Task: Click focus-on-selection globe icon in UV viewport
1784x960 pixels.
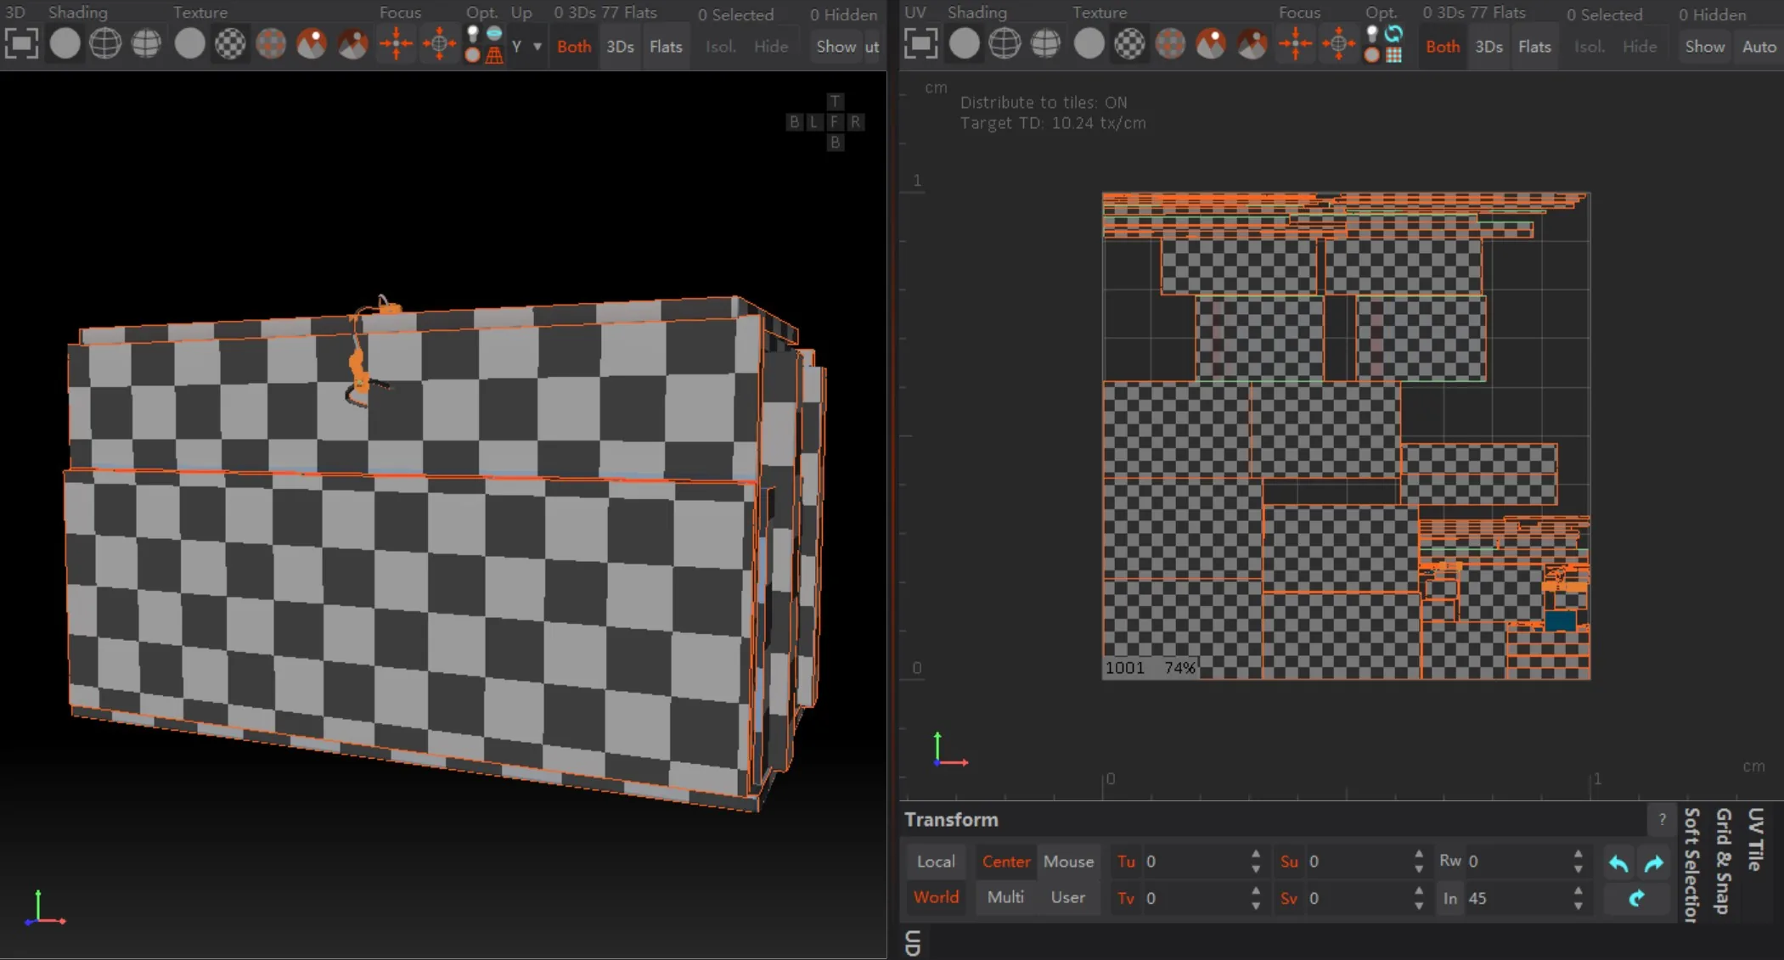Action: click(x=1338, y=43)
